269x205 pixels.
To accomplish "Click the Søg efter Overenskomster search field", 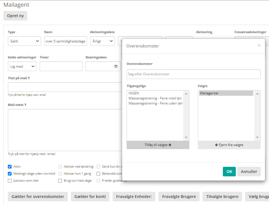I will click(193, 74).
